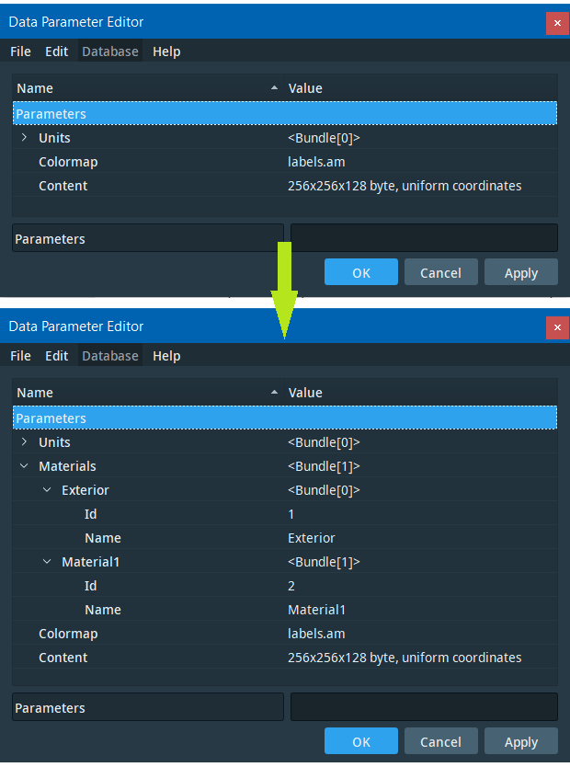Click Cancel in the dialog without Materials

440,272
